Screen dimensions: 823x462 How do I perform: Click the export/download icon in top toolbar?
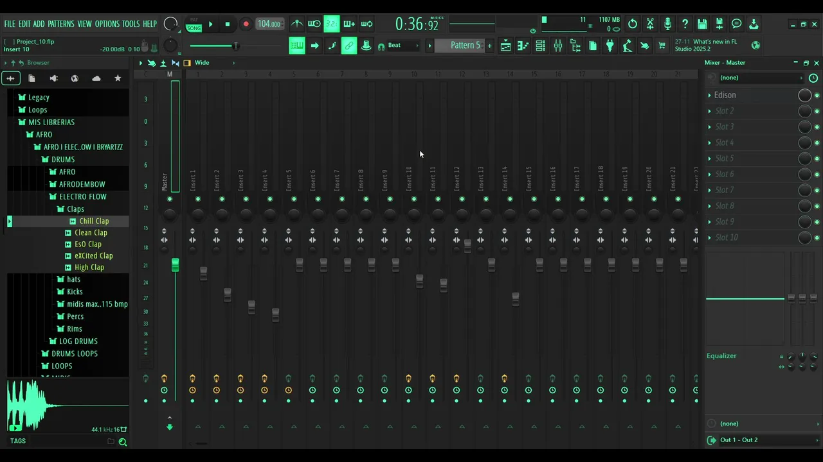[x=754, y=24]
